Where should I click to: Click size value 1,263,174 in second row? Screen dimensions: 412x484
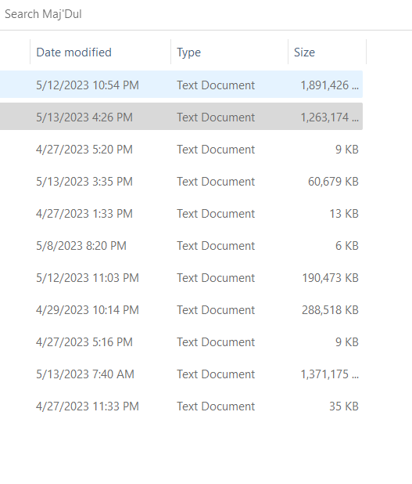click(x=329, y=117)
